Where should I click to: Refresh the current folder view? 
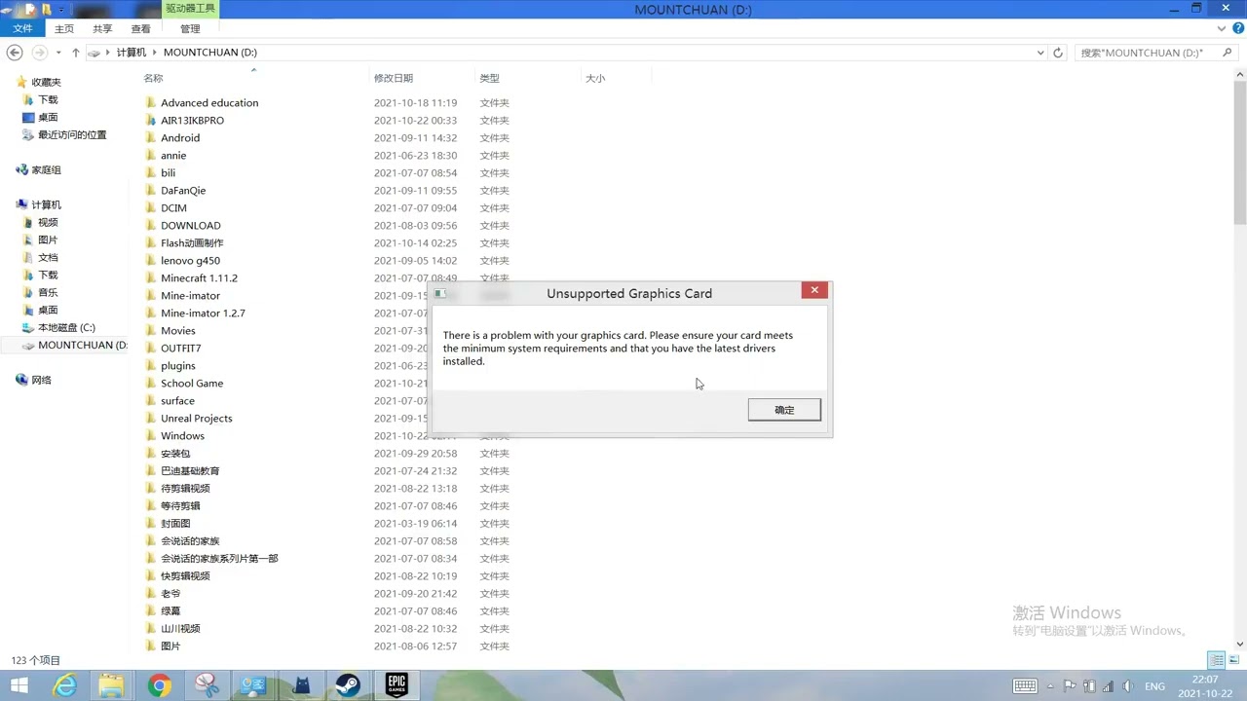(1058, 53)
